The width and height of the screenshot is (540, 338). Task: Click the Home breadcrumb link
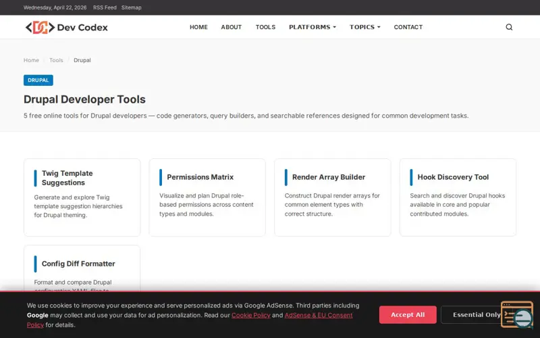(x=31, y=60)
